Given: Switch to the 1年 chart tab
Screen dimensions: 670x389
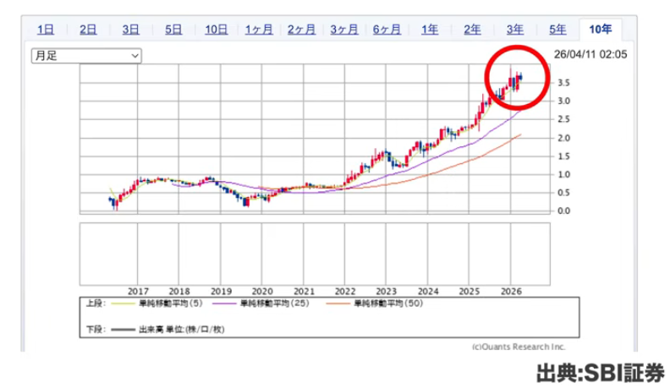Looking at the screenshot, I should point(430,29).
